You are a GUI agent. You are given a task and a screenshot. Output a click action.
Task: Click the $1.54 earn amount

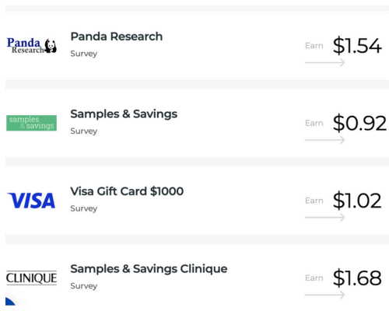[x=357, y=46]
